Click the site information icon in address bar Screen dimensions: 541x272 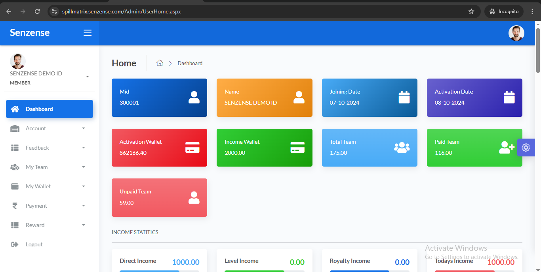click(55, 11)
